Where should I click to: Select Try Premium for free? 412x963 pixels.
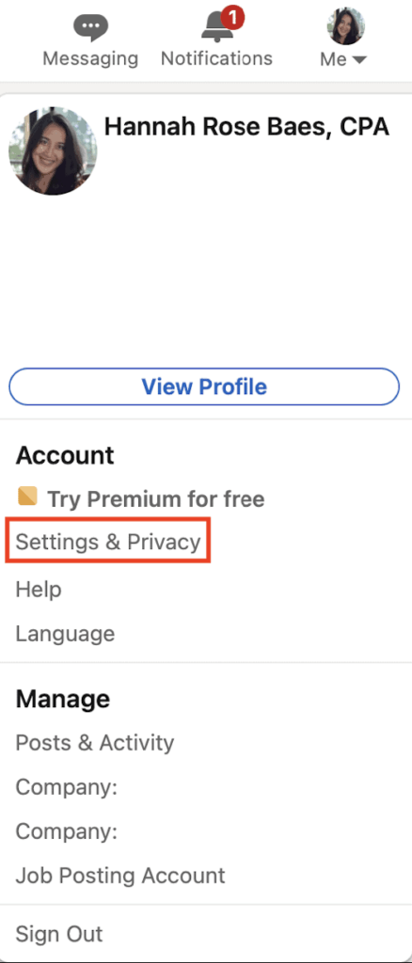tap(156, 498)
